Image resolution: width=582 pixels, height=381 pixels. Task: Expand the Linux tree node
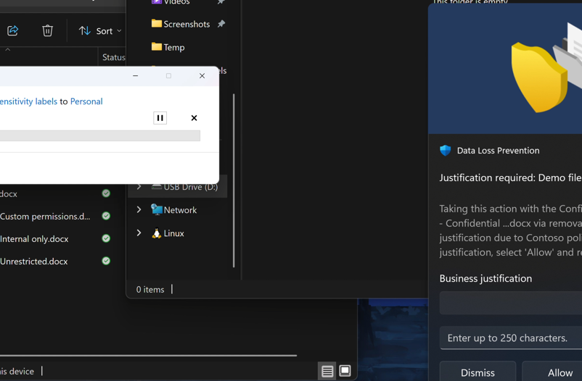(139, 233)
